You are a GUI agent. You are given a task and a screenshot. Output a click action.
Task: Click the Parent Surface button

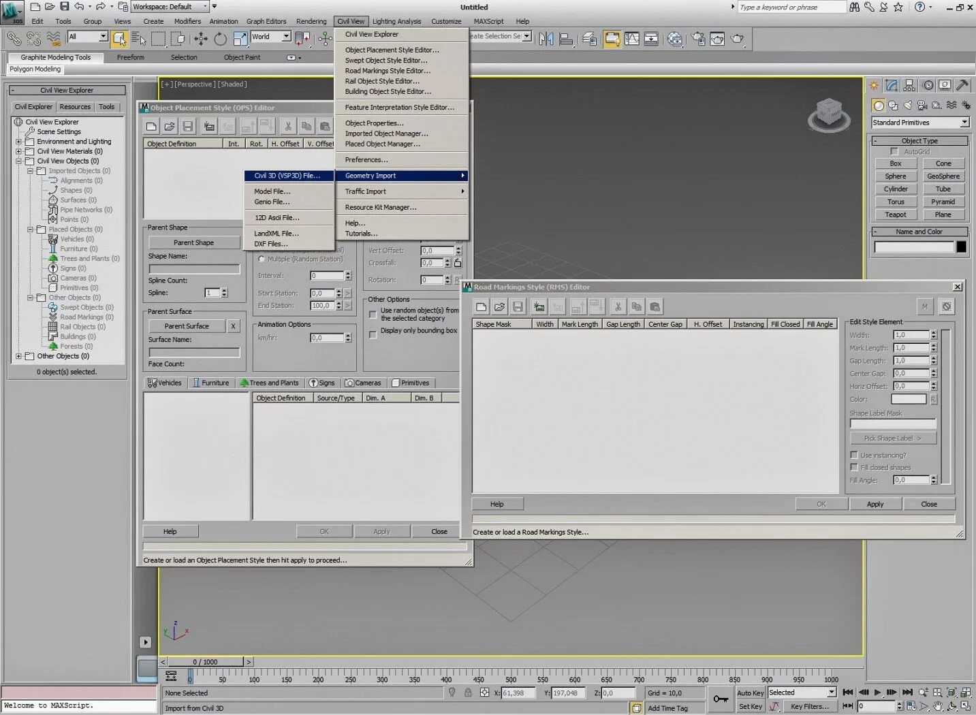point(186,326)
